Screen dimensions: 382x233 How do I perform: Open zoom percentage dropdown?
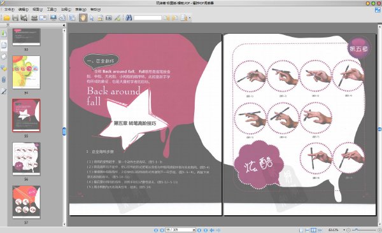tap(344, 230)
